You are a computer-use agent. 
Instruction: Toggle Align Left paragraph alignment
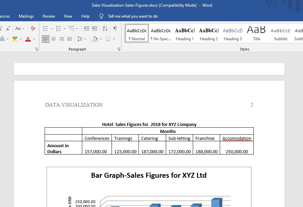click(x=46, y=39)
